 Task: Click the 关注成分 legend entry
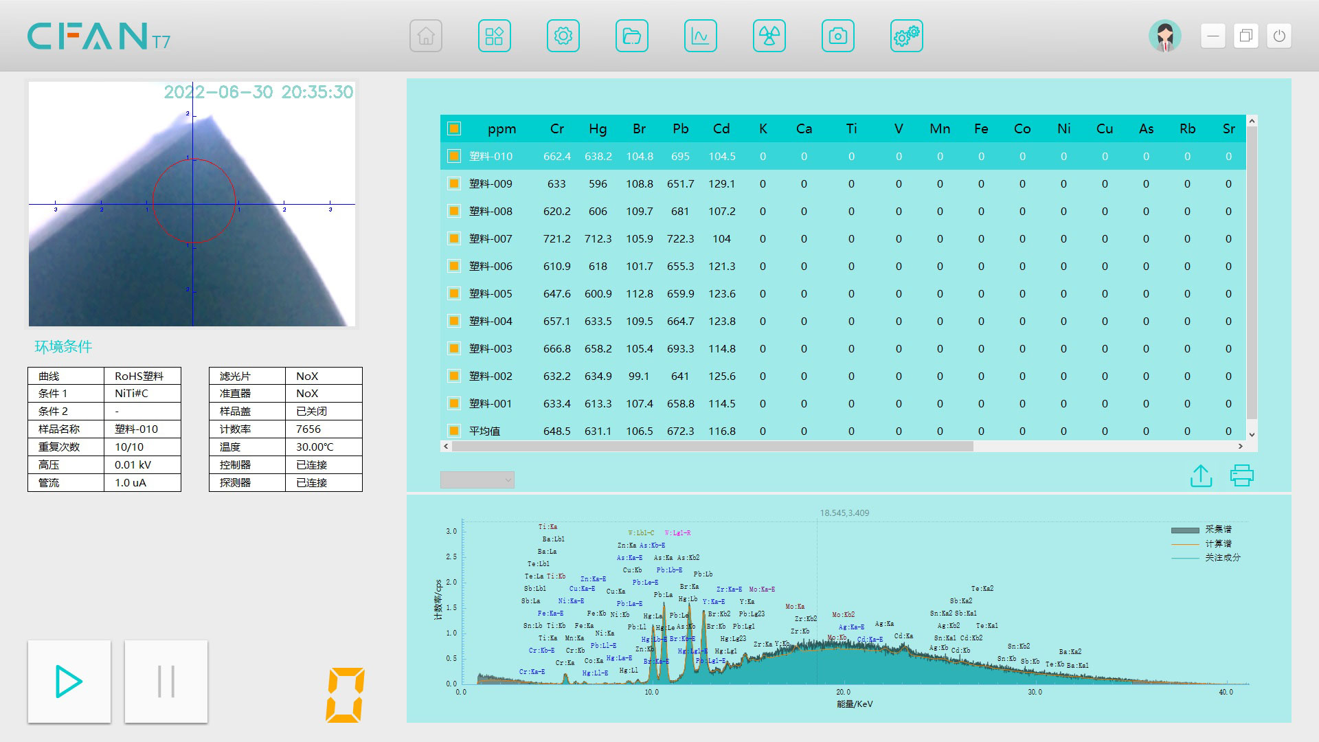[1206, 557]
